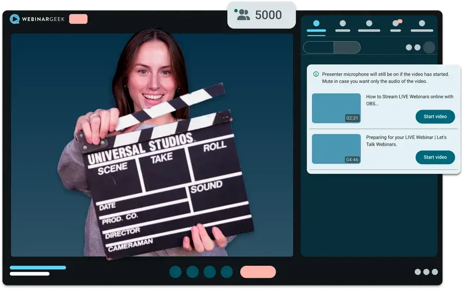Screen dimensions: 463x289
Task: Start the OBS streaming video
Action: pos(435,117)
